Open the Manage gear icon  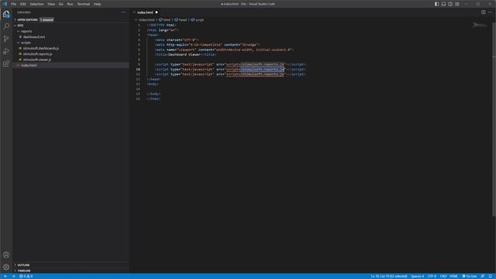(x=6, y=267)
